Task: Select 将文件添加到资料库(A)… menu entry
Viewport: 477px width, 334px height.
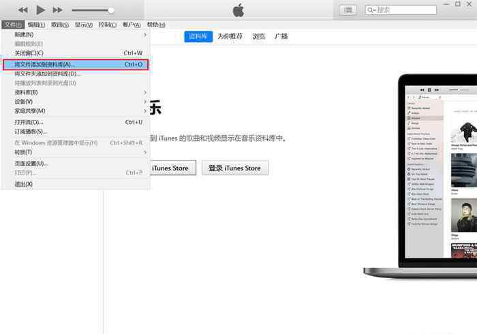Action: click(x=76, y=65)
